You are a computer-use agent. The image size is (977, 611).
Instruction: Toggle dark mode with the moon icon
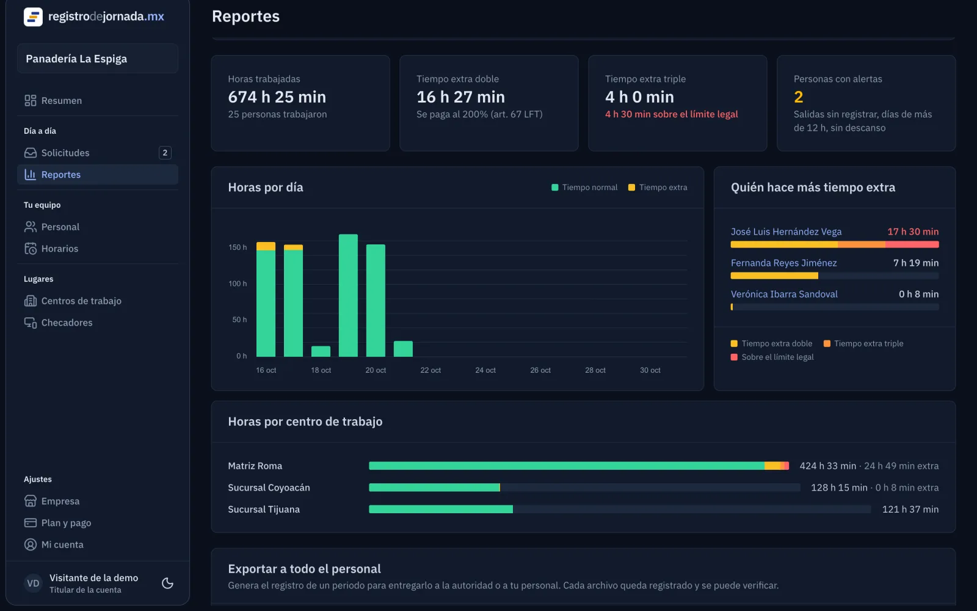pos(167,584)
